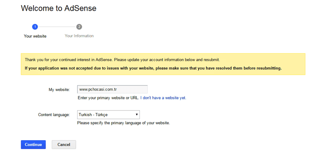The image size is (318, 155).
Task: Click "Please specify the primary language" hint
Action: 124,123
